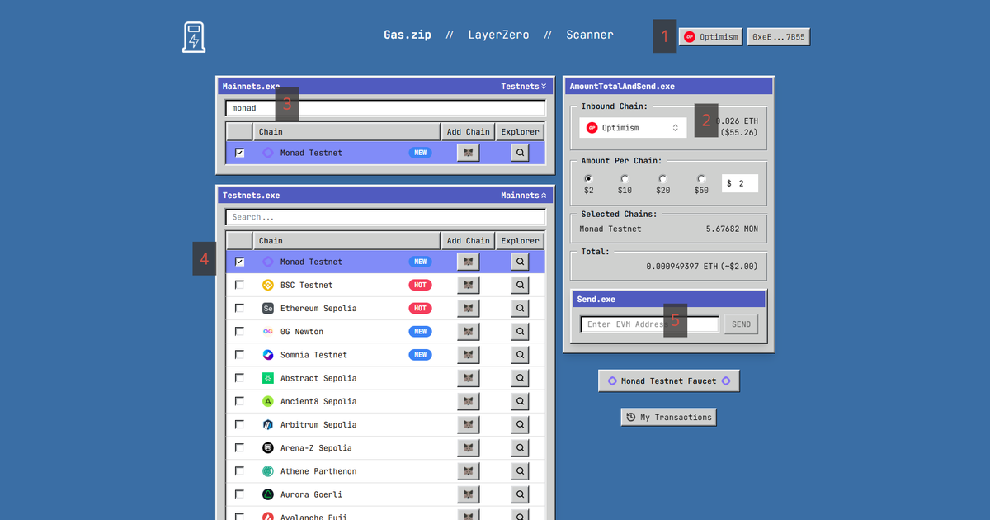Tick the Ethereum Sepolia checkbox

click(239, 308)
